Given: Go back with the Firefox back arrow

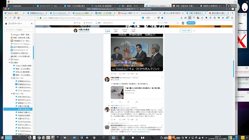Looking at the screenshot, I should click(x=6, y=18).
